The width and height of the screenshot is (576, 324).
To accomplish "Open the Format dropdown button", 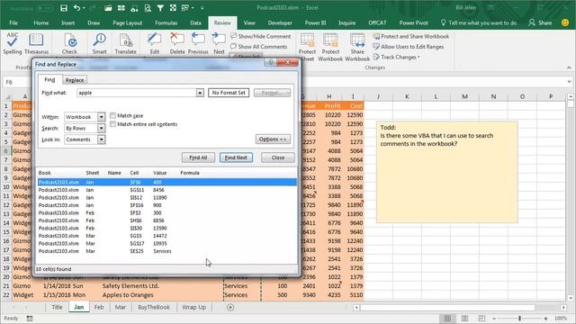I will point(272,93).
